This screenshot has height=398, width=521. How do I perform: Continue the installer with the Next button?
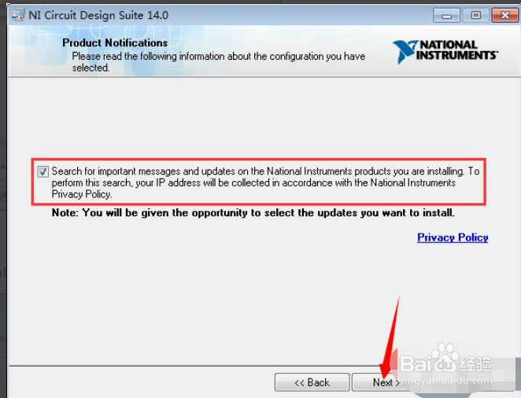click(x=386, y=382)
